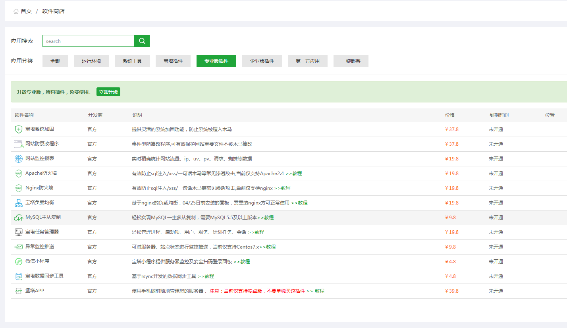
Task: Click the MySQL主从复制 sync icon
Action: click(18, 217)
